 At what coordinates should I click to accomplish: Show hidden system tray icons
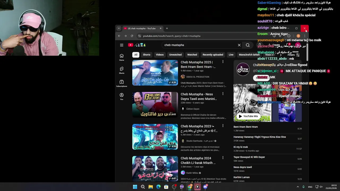click(298, 187)
